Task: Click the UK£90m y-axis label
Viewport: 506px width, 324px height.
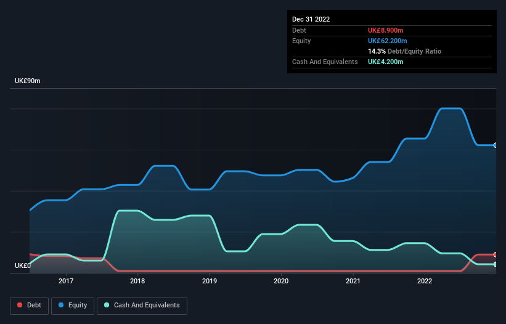Action: click(28, 81)
